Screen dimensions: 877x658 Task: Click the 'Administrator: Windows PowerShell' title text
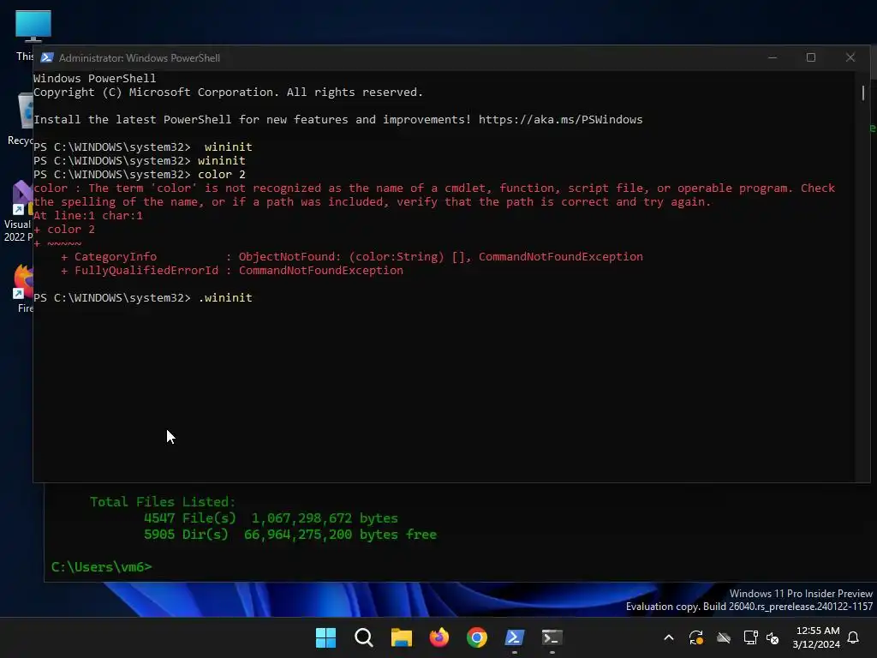(x=140, y=58)
